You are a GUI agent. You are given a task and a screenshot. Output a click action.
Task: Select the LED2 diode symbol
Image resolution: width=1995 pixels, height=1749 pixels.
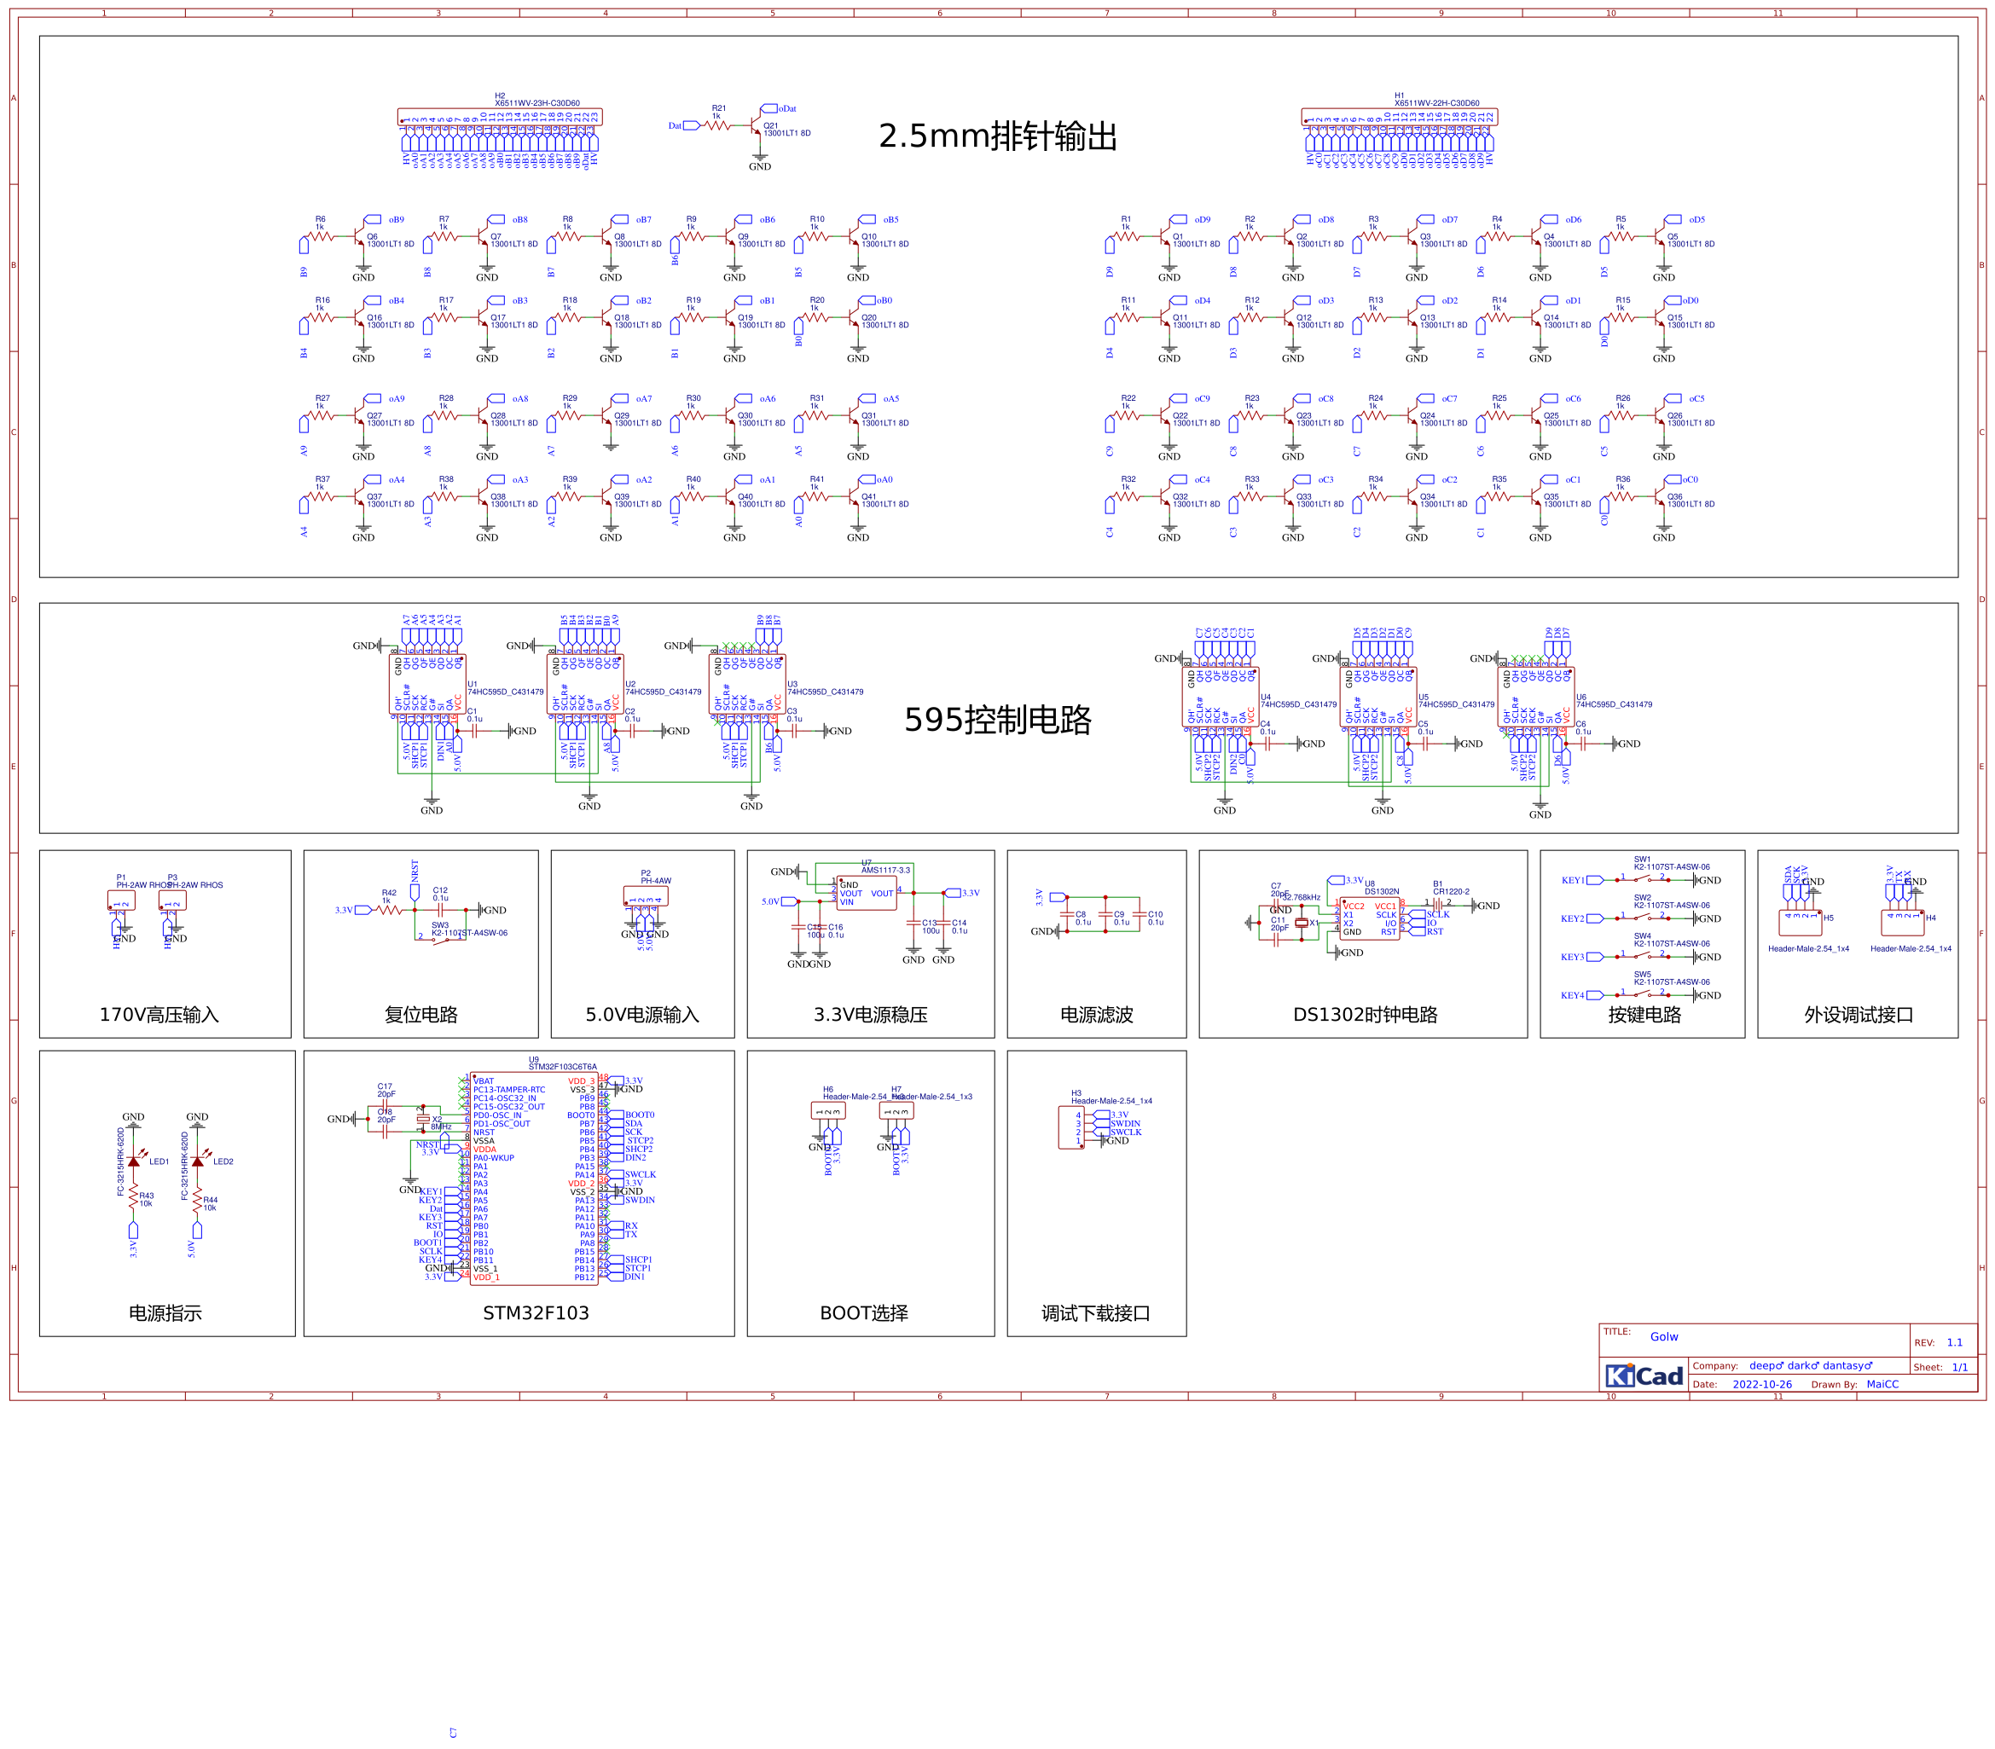tap(198, 1161)
